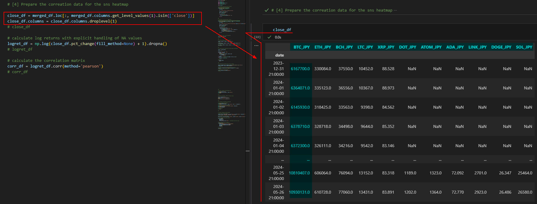Click the 2024-05-25 21:00:00 row label
This screenshot has height=204, width=537.
coord(276,173)
